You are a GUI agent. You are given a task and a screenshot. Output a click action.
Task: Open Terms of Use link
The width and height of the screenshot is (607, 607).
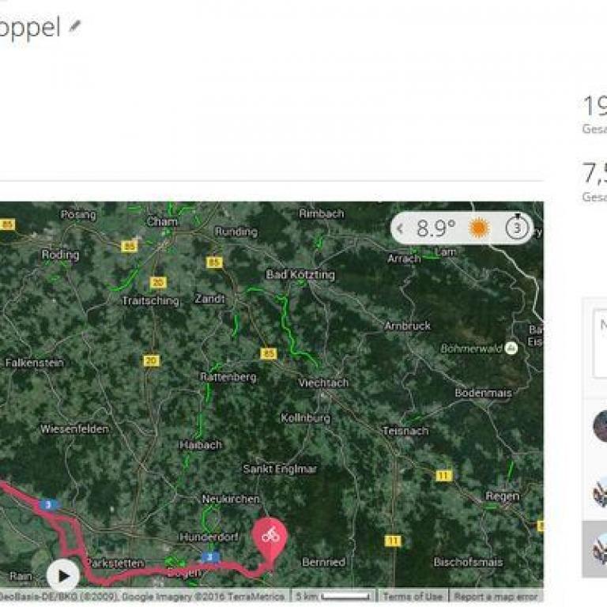click(413, 597)
